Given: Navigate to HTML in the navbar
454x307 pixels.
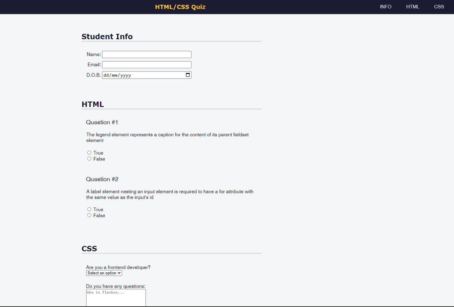Looking at the screenshot, I should pos(413,7).
